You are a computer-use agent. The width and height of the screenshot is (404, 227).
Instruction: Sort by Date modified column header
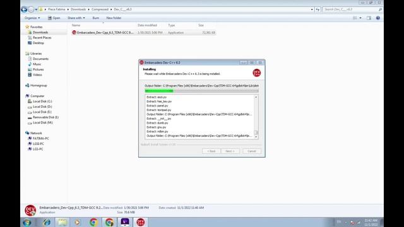click(x=147, y=25)
